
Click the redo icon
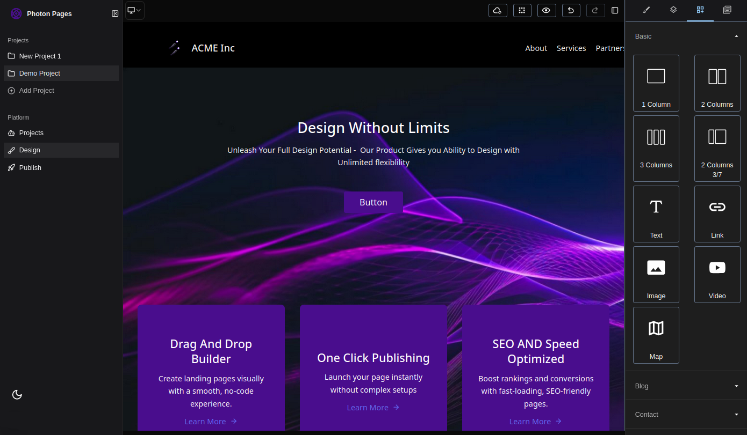[x=595, y=10]
